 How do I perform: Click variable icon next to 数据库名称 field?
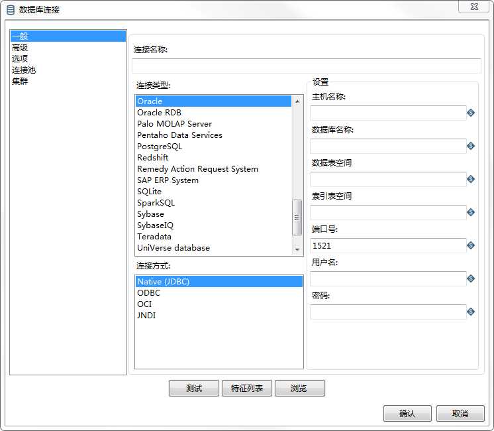click(x=471, y=146)
